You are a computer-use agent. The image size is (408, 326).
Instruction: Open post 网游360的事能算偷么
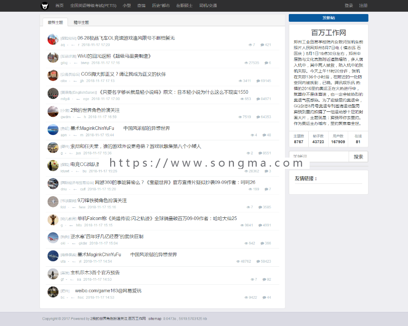point(175,182)
